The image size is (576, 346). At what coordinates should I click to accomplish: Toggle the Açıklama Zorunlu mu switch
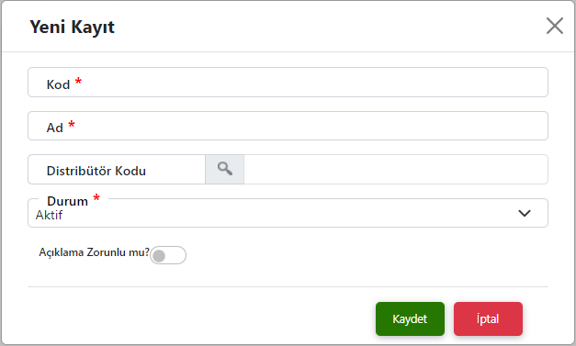coord(168,255)
